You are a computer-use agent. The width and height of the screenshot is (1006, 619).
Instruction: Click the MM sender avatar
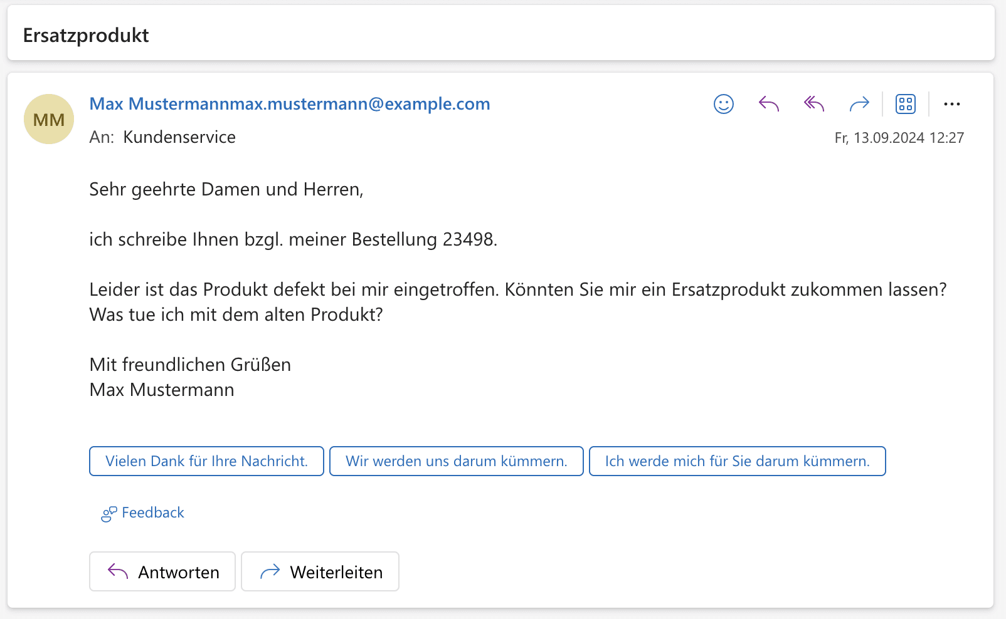(x=49, y=119)
